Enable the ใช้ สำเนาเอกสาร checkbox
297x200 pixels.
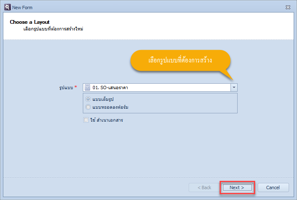pos(86,120)
